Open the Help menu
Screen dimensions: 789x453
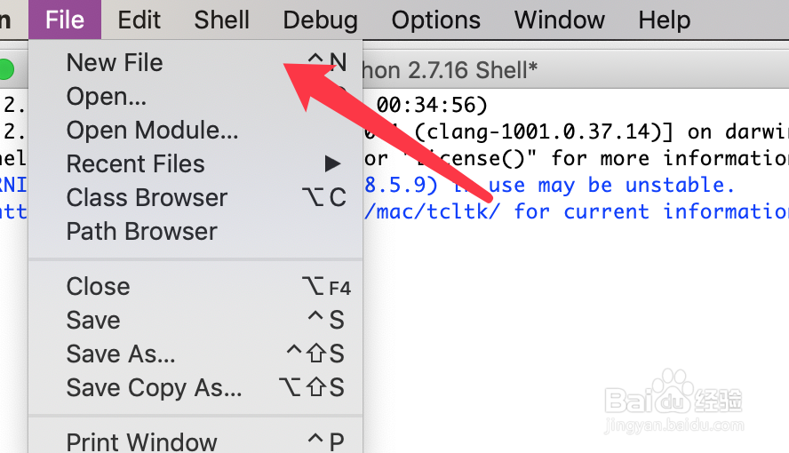(x=665, y=21)
